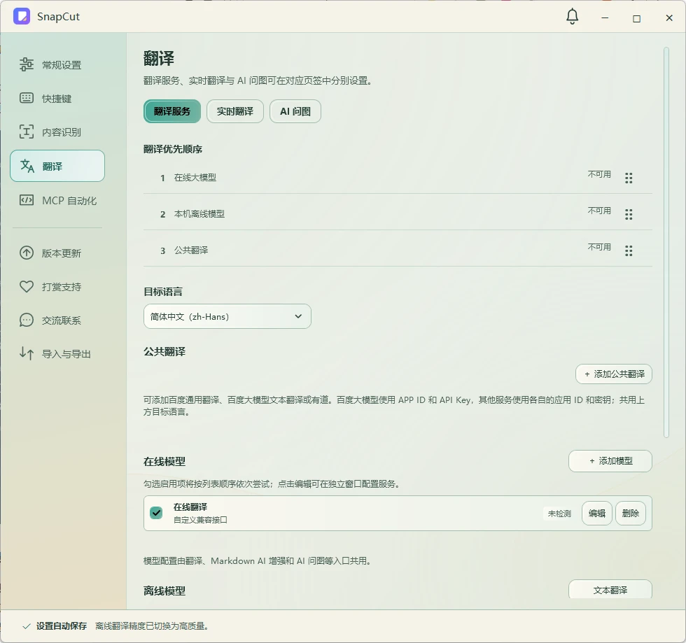Click the 离线模型 section heading
The image size is (686, 643).
coord(164,591)
